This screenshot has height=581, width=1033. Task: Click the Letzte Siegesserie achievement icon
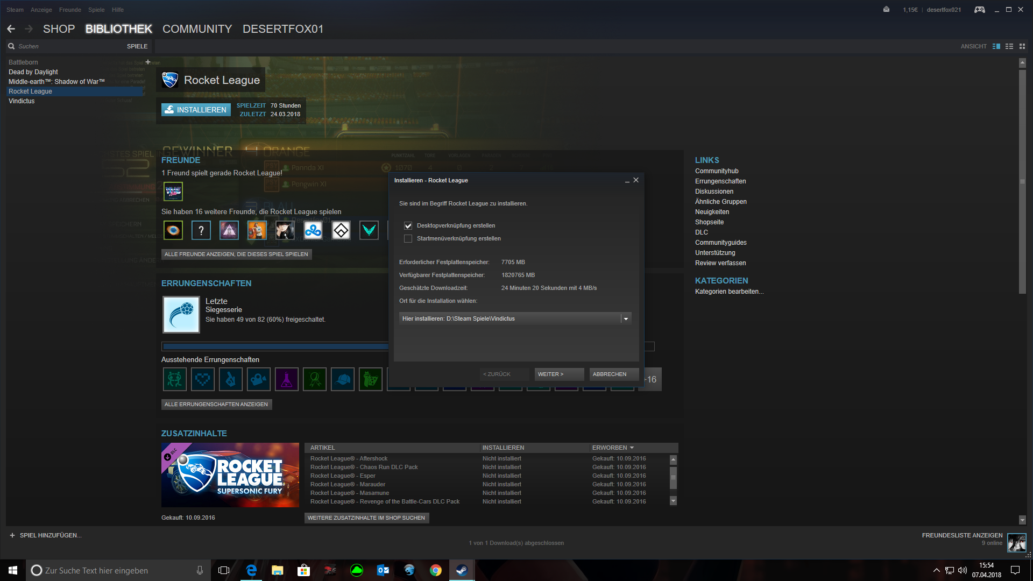181,315
